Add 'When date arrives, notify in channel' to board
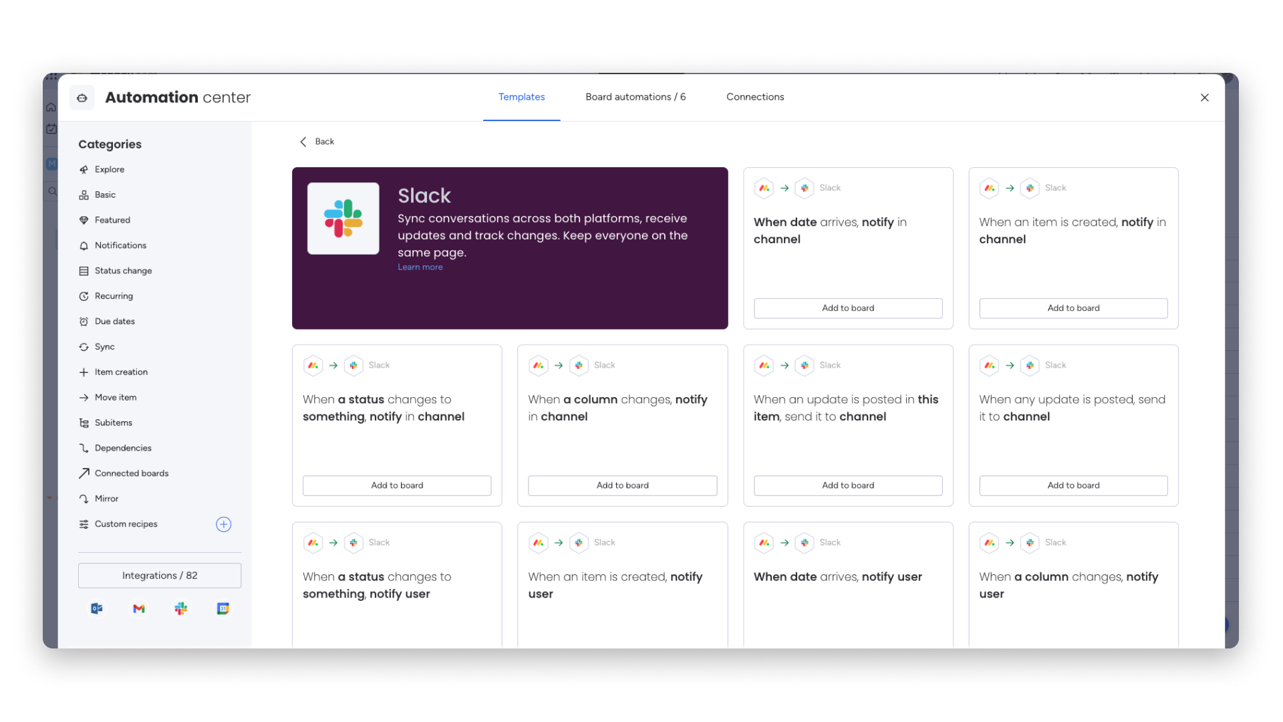Image resolution: width=1283 pixels, height=722 pixels. tap(848, 308)
